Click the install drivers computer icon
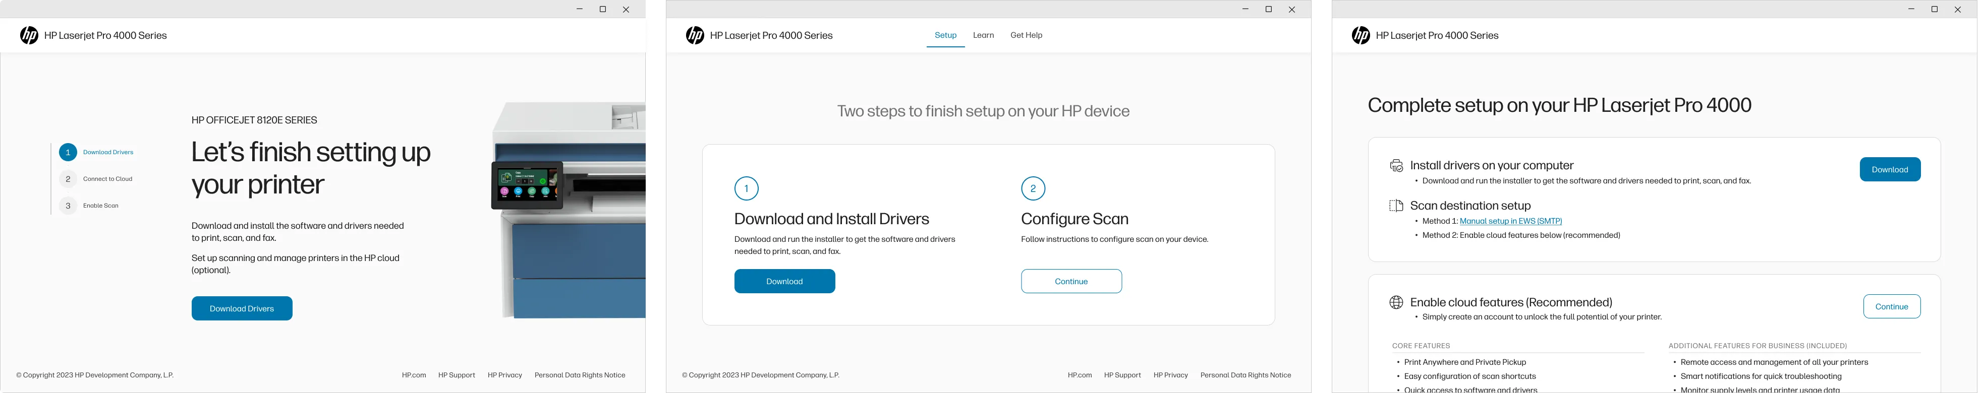The width and height of the screenshot is (1982, 393). point(1396,165)
